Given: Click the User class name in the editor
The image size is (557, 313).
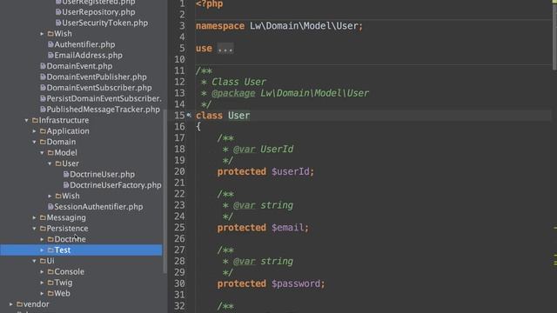Looking at the screenshot, I should tap(238, 116).
